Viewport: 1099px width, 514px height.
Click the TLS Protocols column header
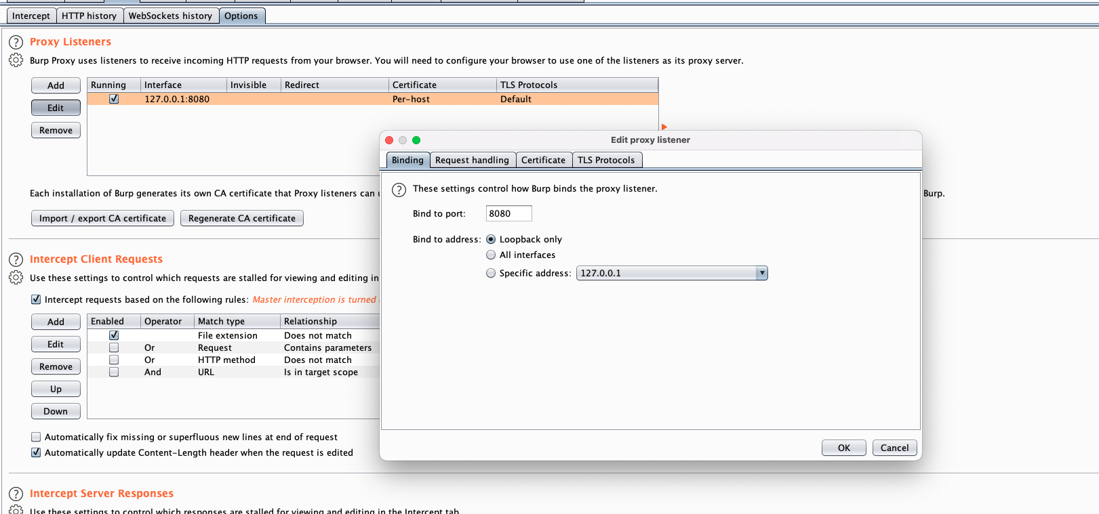coord(577,85)
